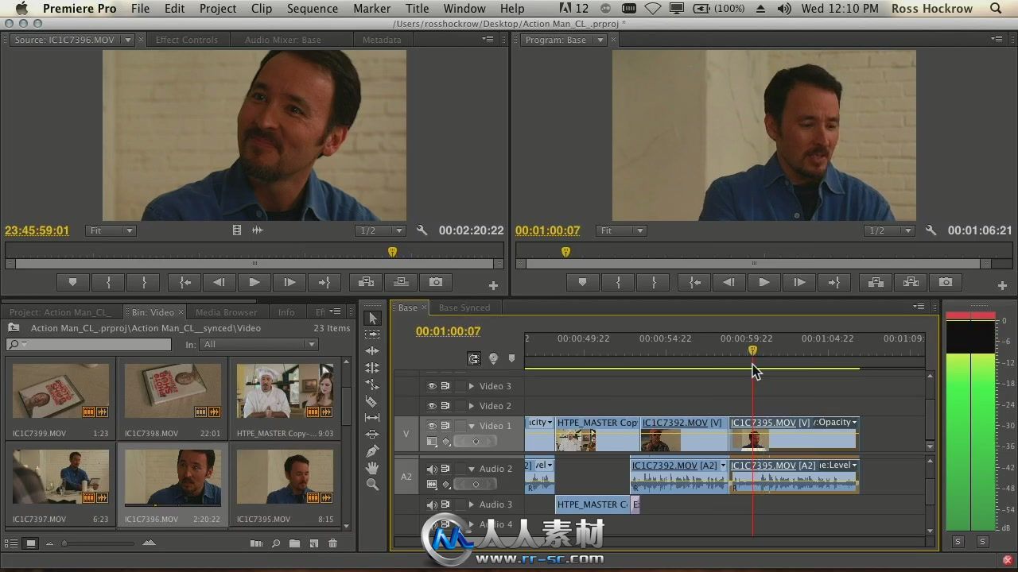Screen dimensions: 1018x572
Task: Click Overwrite button in Source monitor
Action: click(401, 282)
